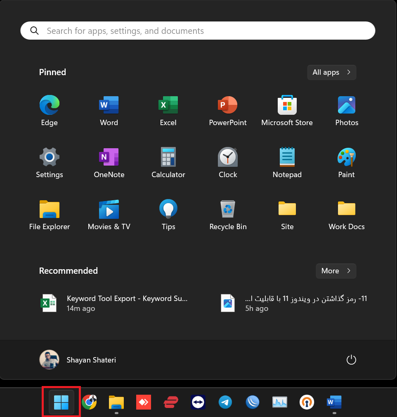Viewport: 397px width, 417px height.
Task: Launch OneNote from pinned apps
Action: tap(109, 163)
